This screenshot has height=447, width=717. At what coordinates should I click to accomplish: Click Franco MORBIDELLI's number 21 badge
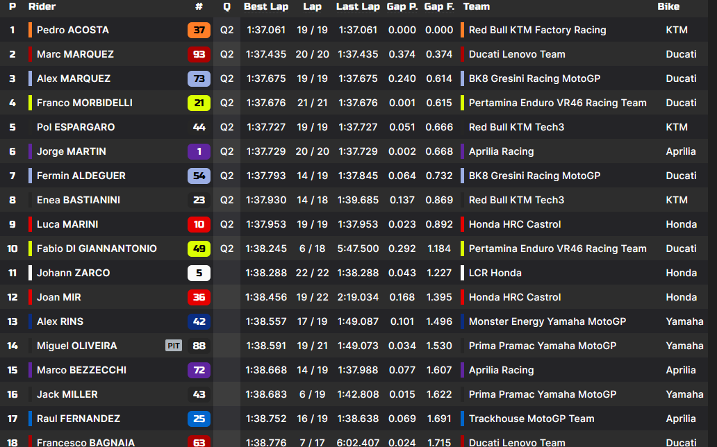pyautogui.click(x=199, y=103)
